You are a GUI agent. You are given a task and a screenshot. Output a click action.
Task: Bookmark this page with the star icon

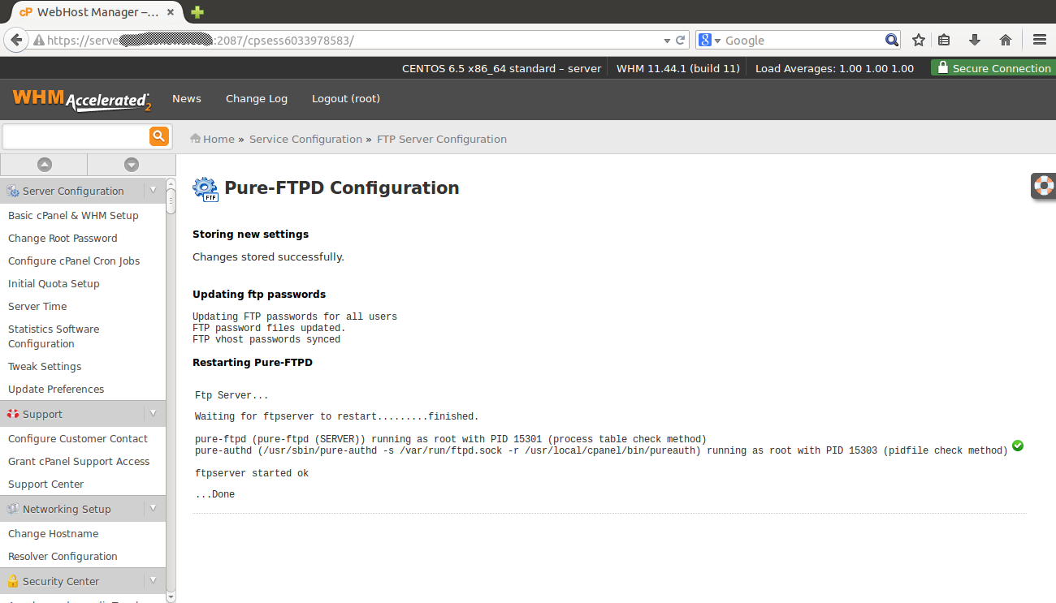(919, 40)
